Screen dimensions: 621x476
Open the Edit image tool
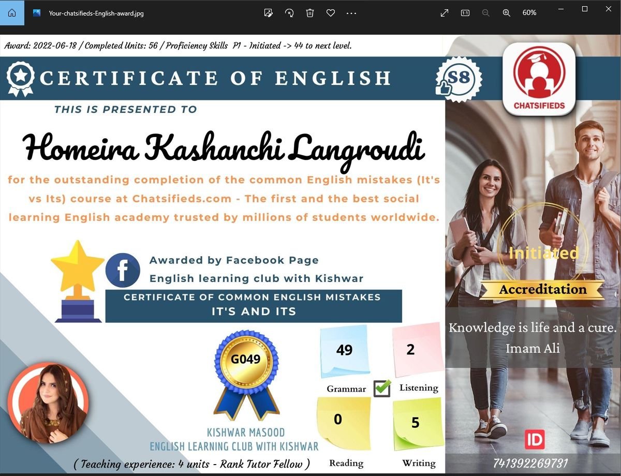268,13
